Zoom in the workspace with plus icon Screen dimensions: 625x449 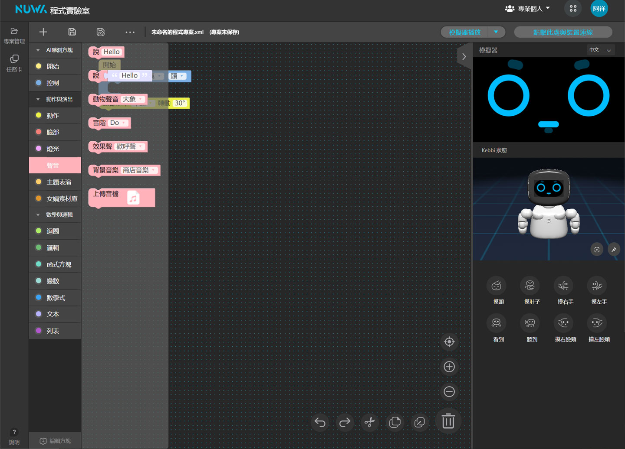[449, 367]
